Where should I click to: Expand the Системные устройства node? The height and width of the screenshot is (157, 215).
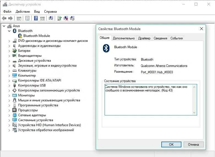(9, 120)
